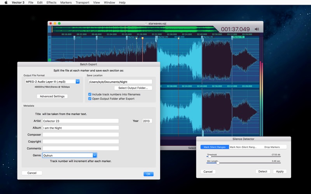The height and width of the screenshot is (194, 311).
Task: Select the highlighted Marker #6 flag
Action: (x=238, y=37)
